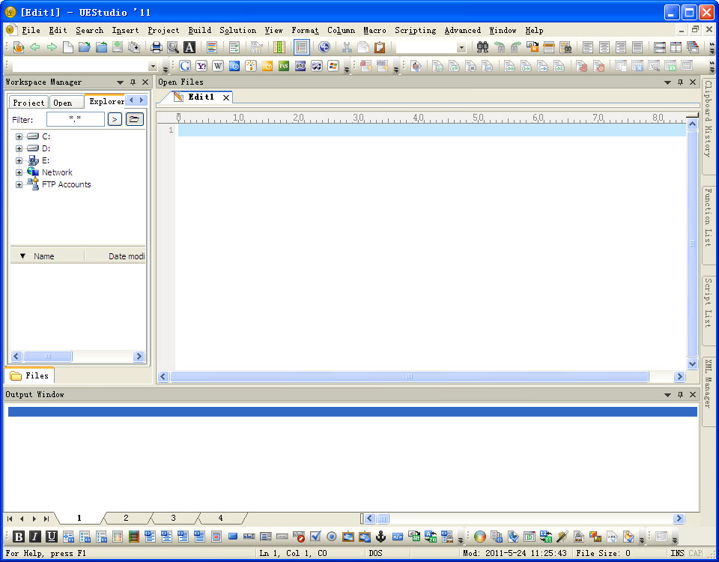Screen dimensions: 719x562
Task: Click the pin icon of Workspace Manager
Action: 133,82
